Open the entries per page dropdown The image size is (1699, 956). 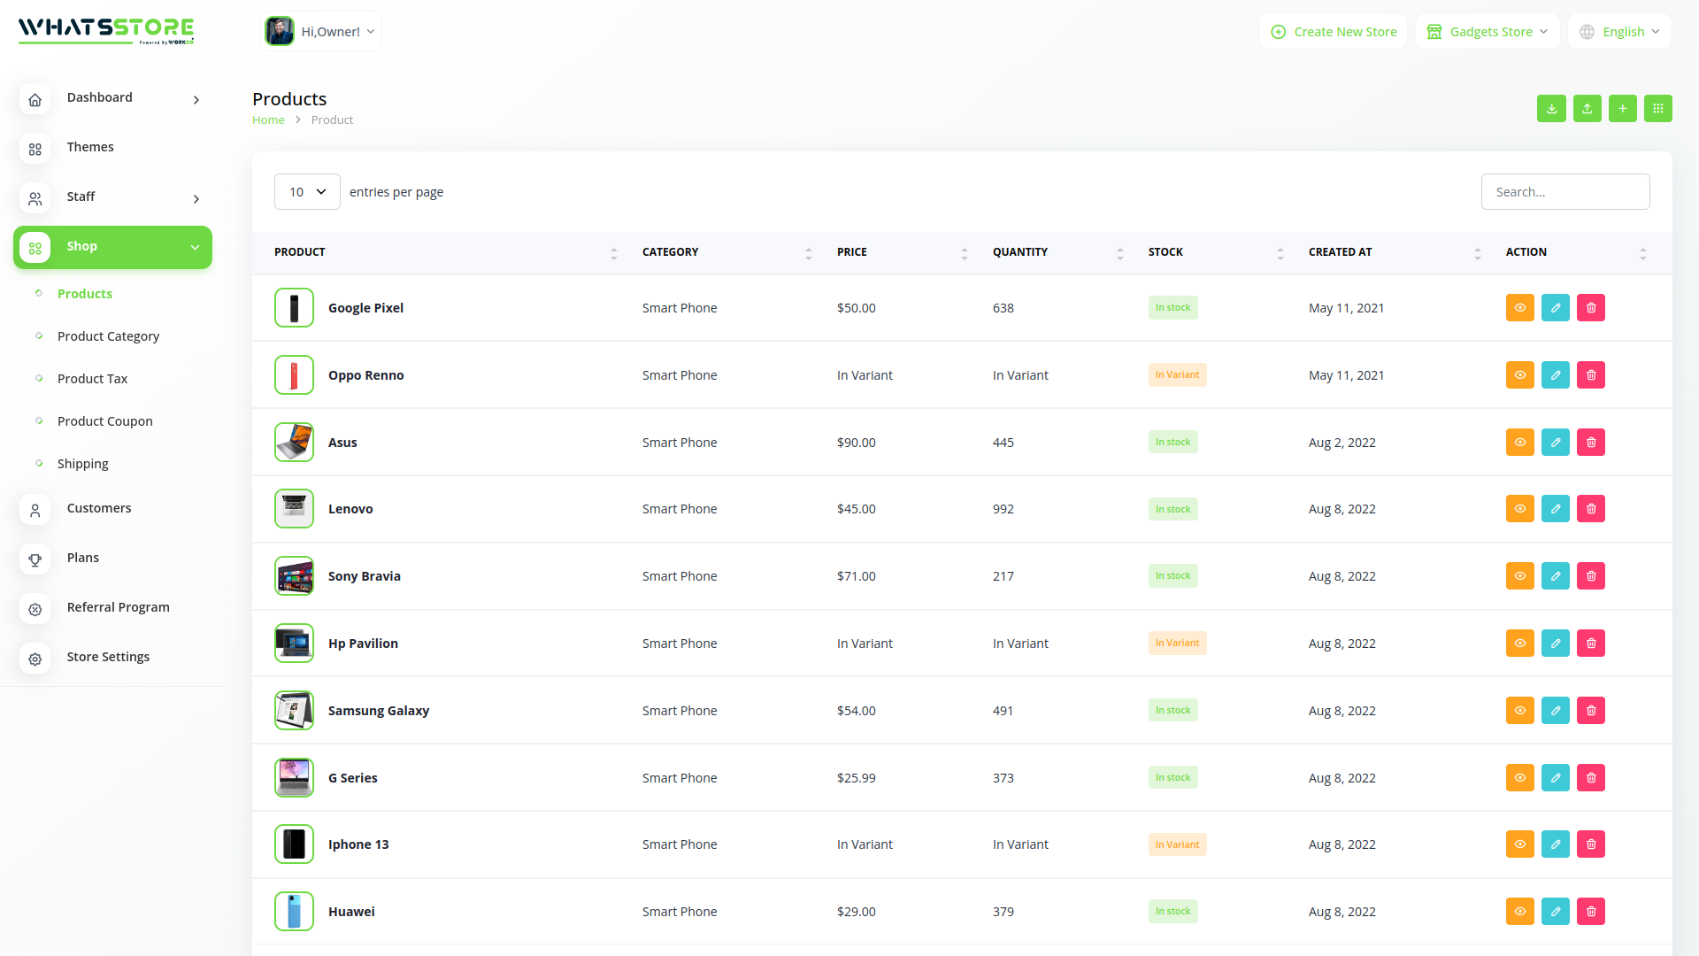point(307,192)
